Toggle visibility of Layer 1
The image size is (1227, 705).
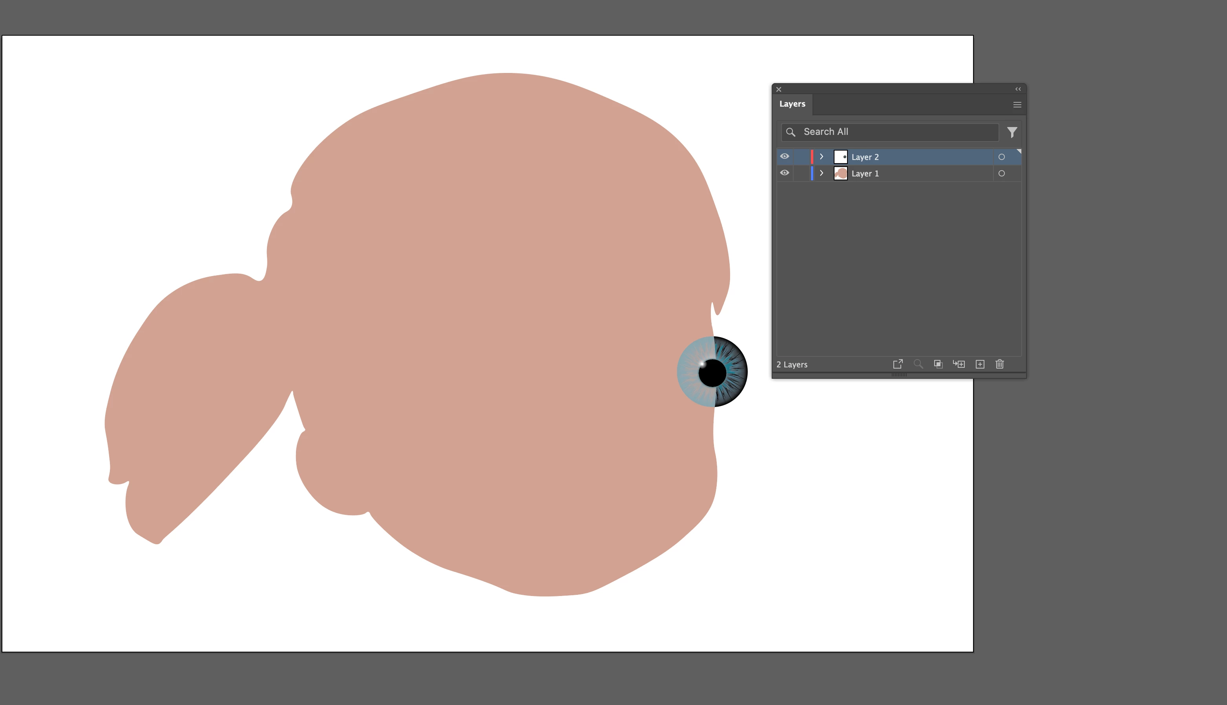(x=785, y=173)
